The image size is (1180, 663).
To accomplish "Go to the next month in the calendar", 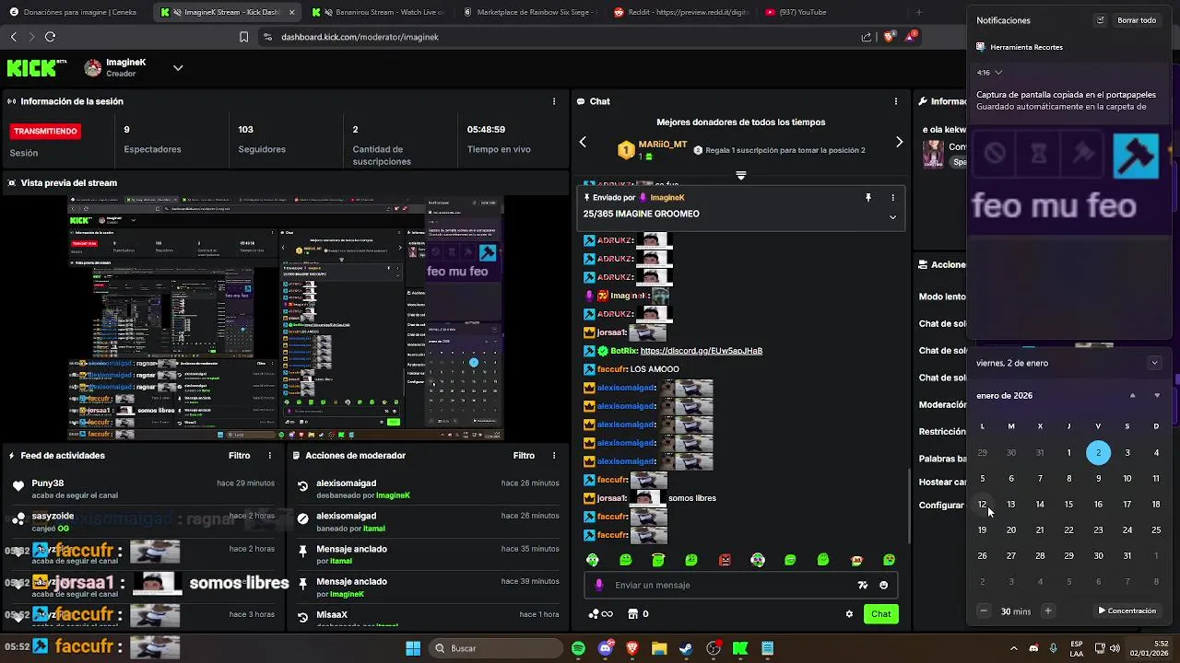I will [1157, 395].
